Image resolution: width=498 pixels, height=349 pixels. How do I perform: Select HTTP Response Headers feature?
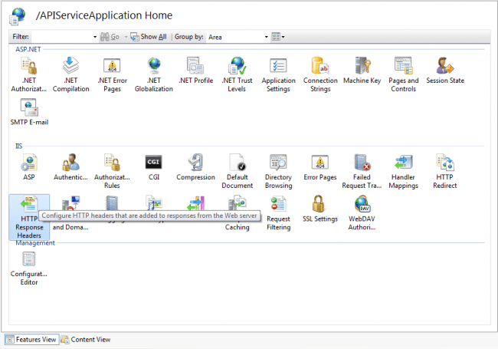click(x=29, y=217)
